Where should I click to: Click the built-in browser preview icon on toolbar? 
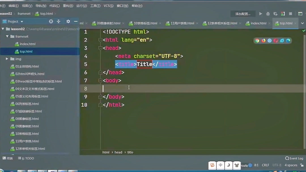[301, 13]
